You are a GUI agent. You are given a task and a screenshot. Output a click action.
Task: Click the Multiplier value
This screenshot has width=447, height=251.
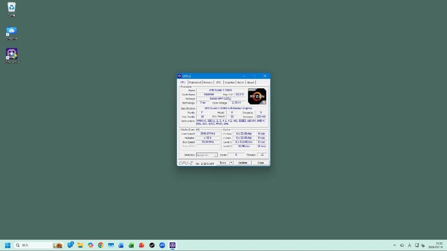coord(207,138)
